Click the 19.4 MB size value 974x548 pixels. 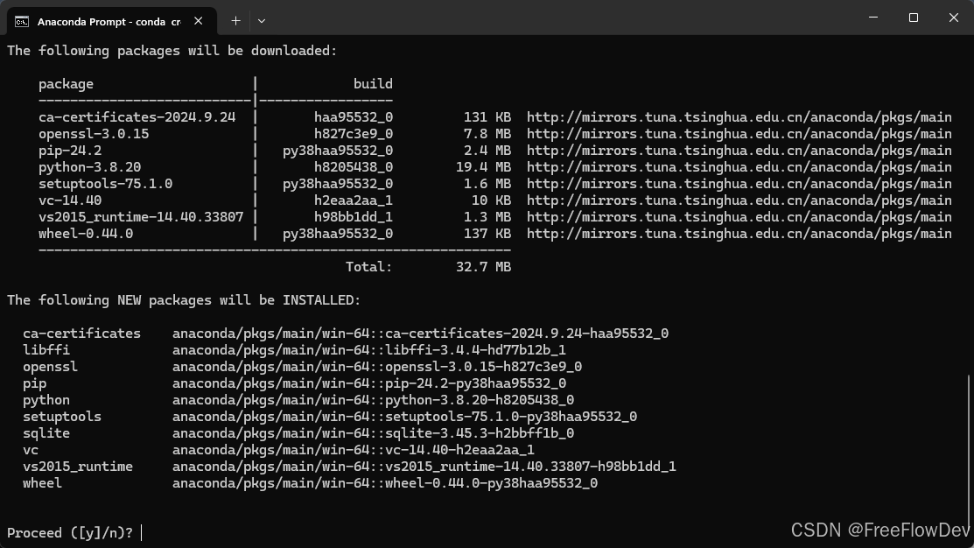pyautogui.click(x=483, y=168)
